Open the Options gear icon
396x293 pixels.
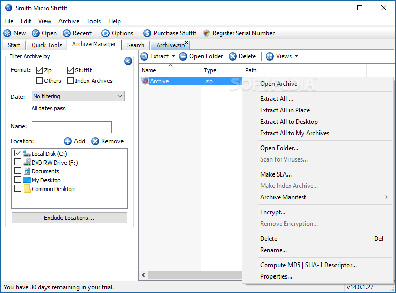click(x=105, y=33)
